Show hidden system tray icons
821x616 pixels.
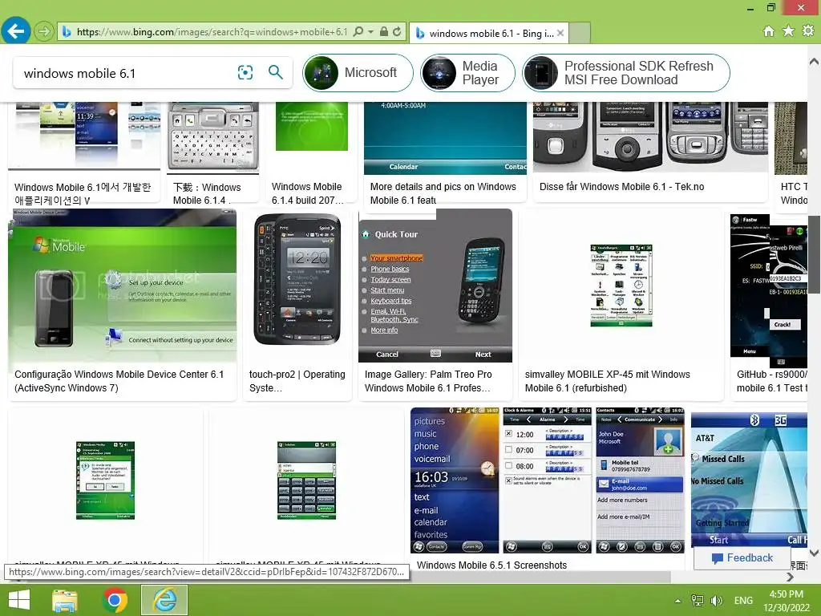point(678,601)
